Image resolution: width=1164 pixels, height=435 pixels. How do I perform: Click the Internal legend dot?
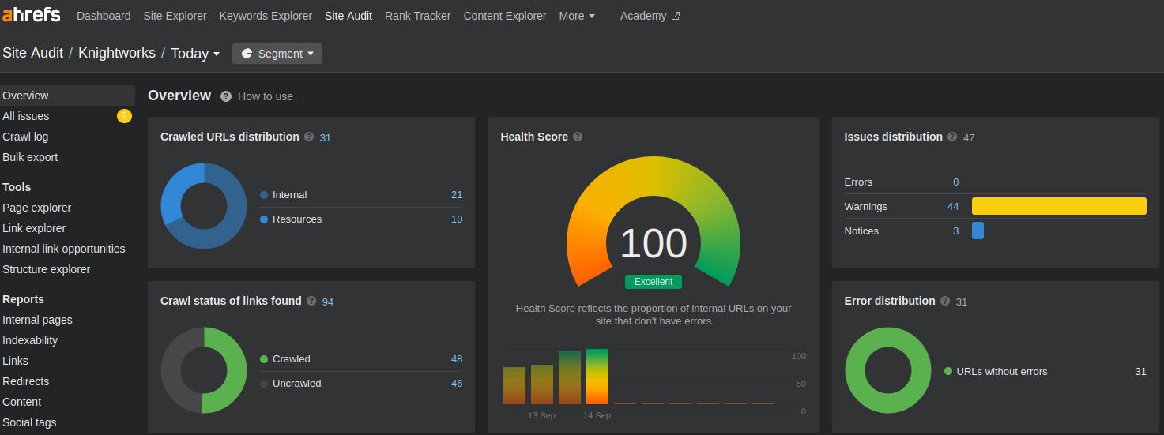tap(264, 195)
